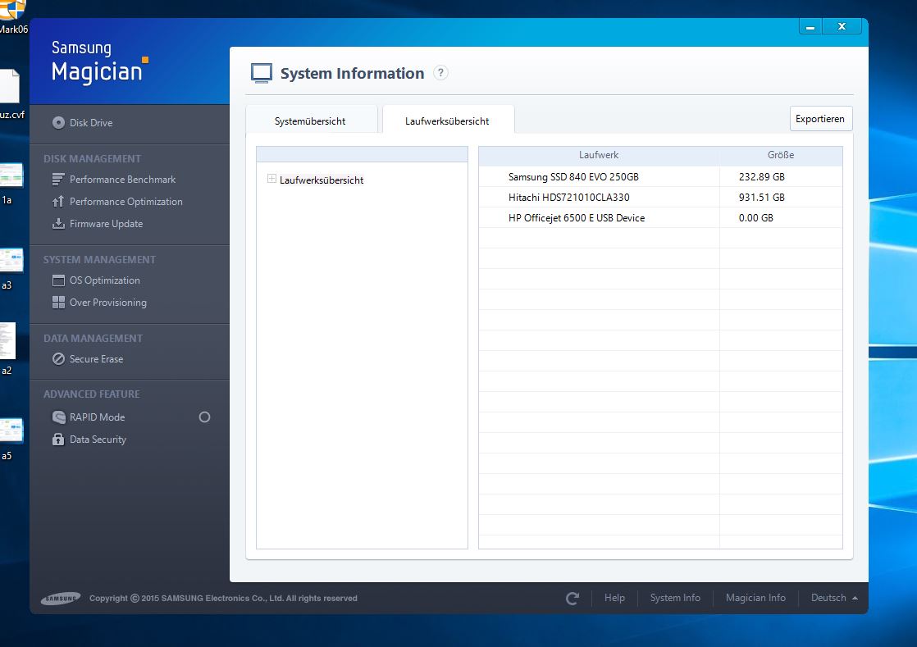Select the Laufwerksübersicht tab
Viewport: 917px width, 647px height.
coord(448,121)
